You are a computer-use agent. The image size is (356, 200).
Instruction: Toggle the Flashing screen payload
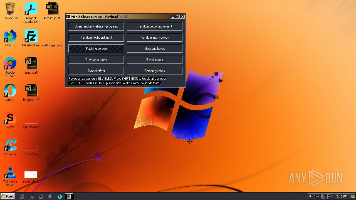coord(96,49)
